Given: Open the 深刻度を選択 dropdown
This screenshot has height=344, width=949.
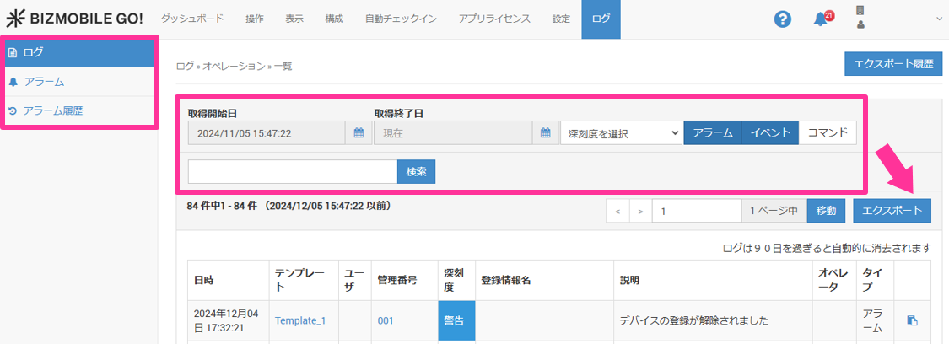Looking at the screenshot, I should click(621, 133).
